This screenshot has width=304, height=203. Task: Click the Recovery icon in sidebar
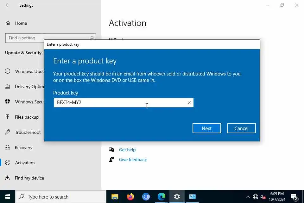coord(8,147)
